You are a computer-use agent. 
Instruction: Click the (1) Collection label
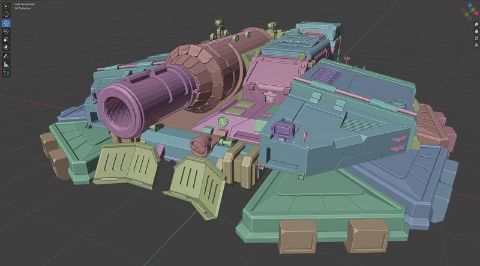(x=22, y=8)
